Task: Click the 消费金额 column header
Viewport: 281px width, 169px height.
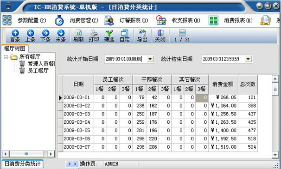Action: point(223,84)
